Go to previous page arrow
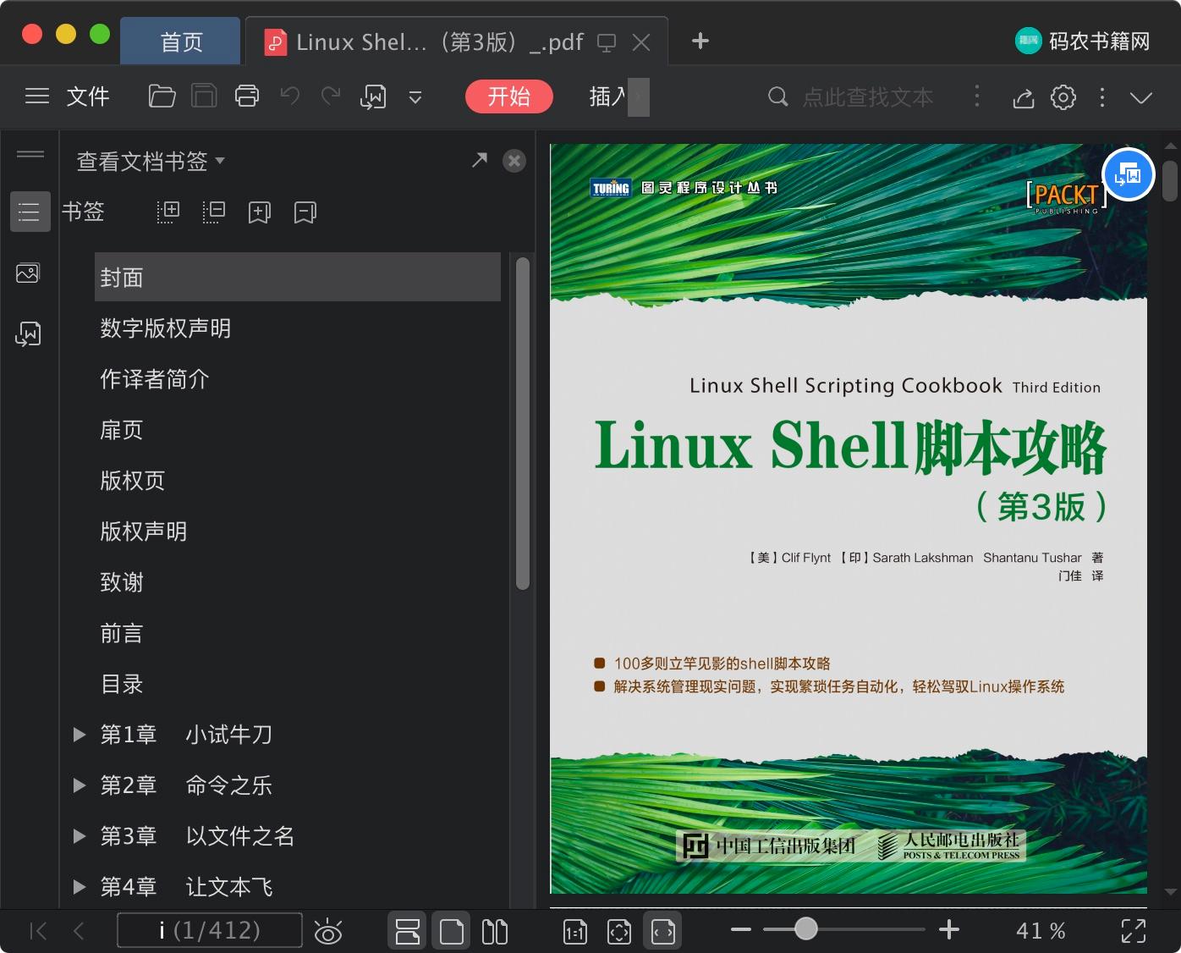Viewport: 1181px width, 953px height. 79,931
